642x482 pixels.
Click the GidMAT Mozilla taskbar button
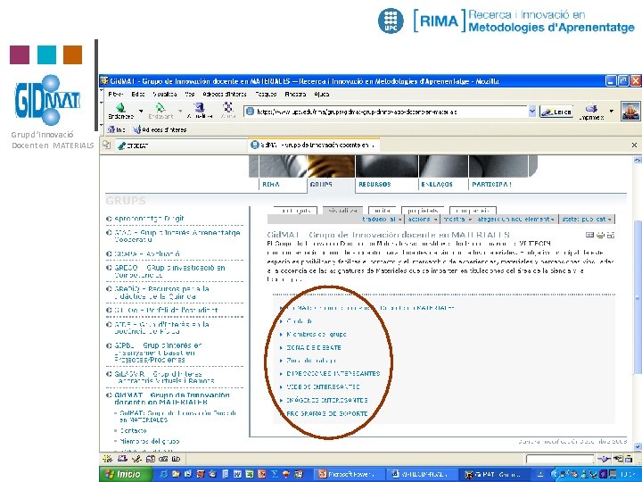coord(493,474)
